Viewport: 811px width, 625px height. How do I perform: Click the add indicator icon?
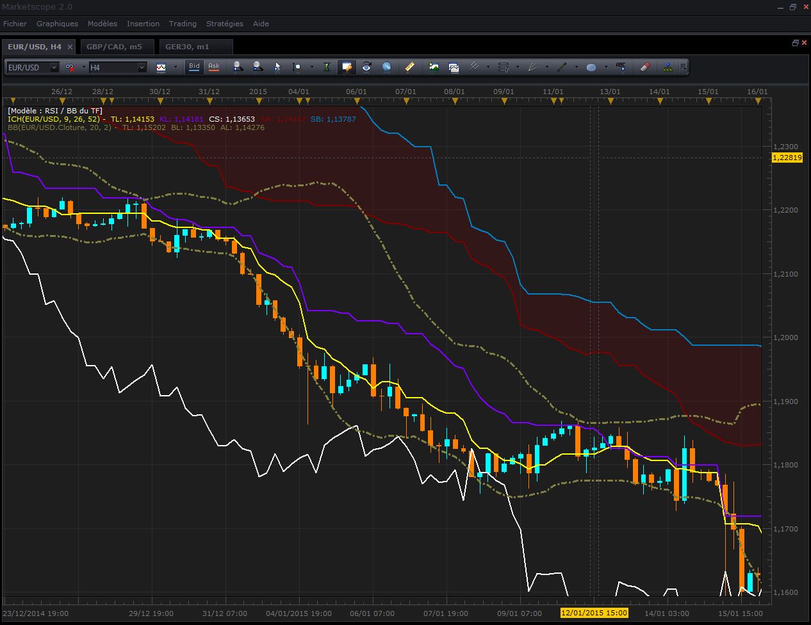[434, 67]
